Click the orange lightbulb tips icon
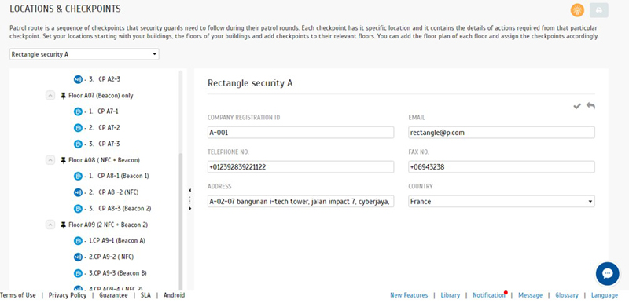629x303 pixels. pos(577,10)
